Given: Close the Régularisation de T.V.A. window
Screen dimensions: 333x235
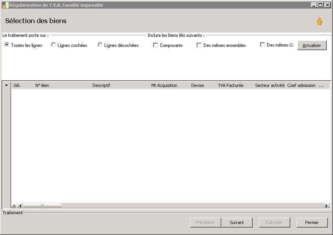Looking at the screenshot, I should 327,5.
